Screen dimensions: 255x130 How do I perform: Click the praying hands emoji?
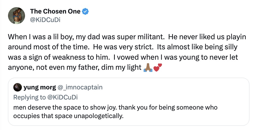(x=148, y=68)
